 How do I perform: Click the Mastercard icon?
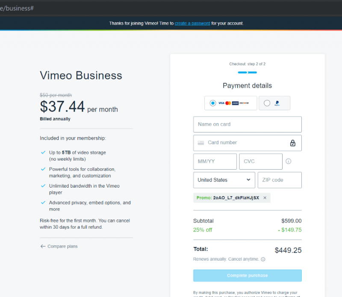(227, 103)
